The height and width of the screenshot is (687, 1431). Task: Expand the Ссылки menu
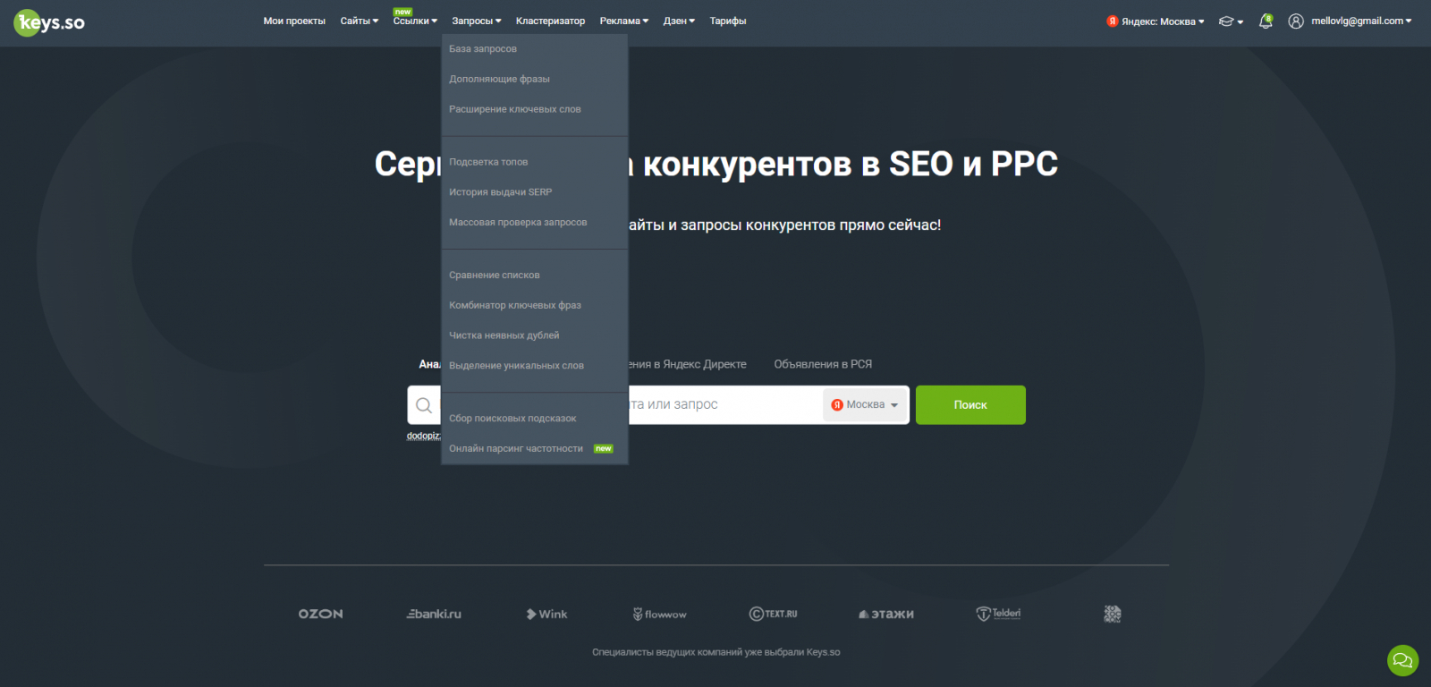tap(415, 21)
